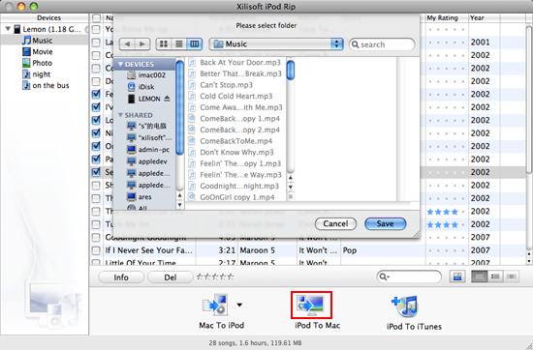Screen dimensions: 533x350
Task: Click the bottom song search field
Action: [x=409, y=277]
